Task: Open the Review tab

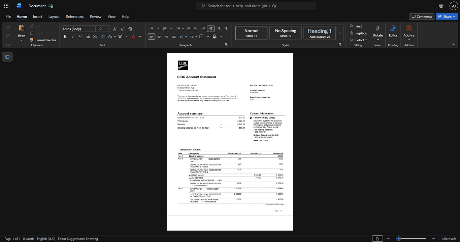Action: pyautogui.click(x=96, y=16)
